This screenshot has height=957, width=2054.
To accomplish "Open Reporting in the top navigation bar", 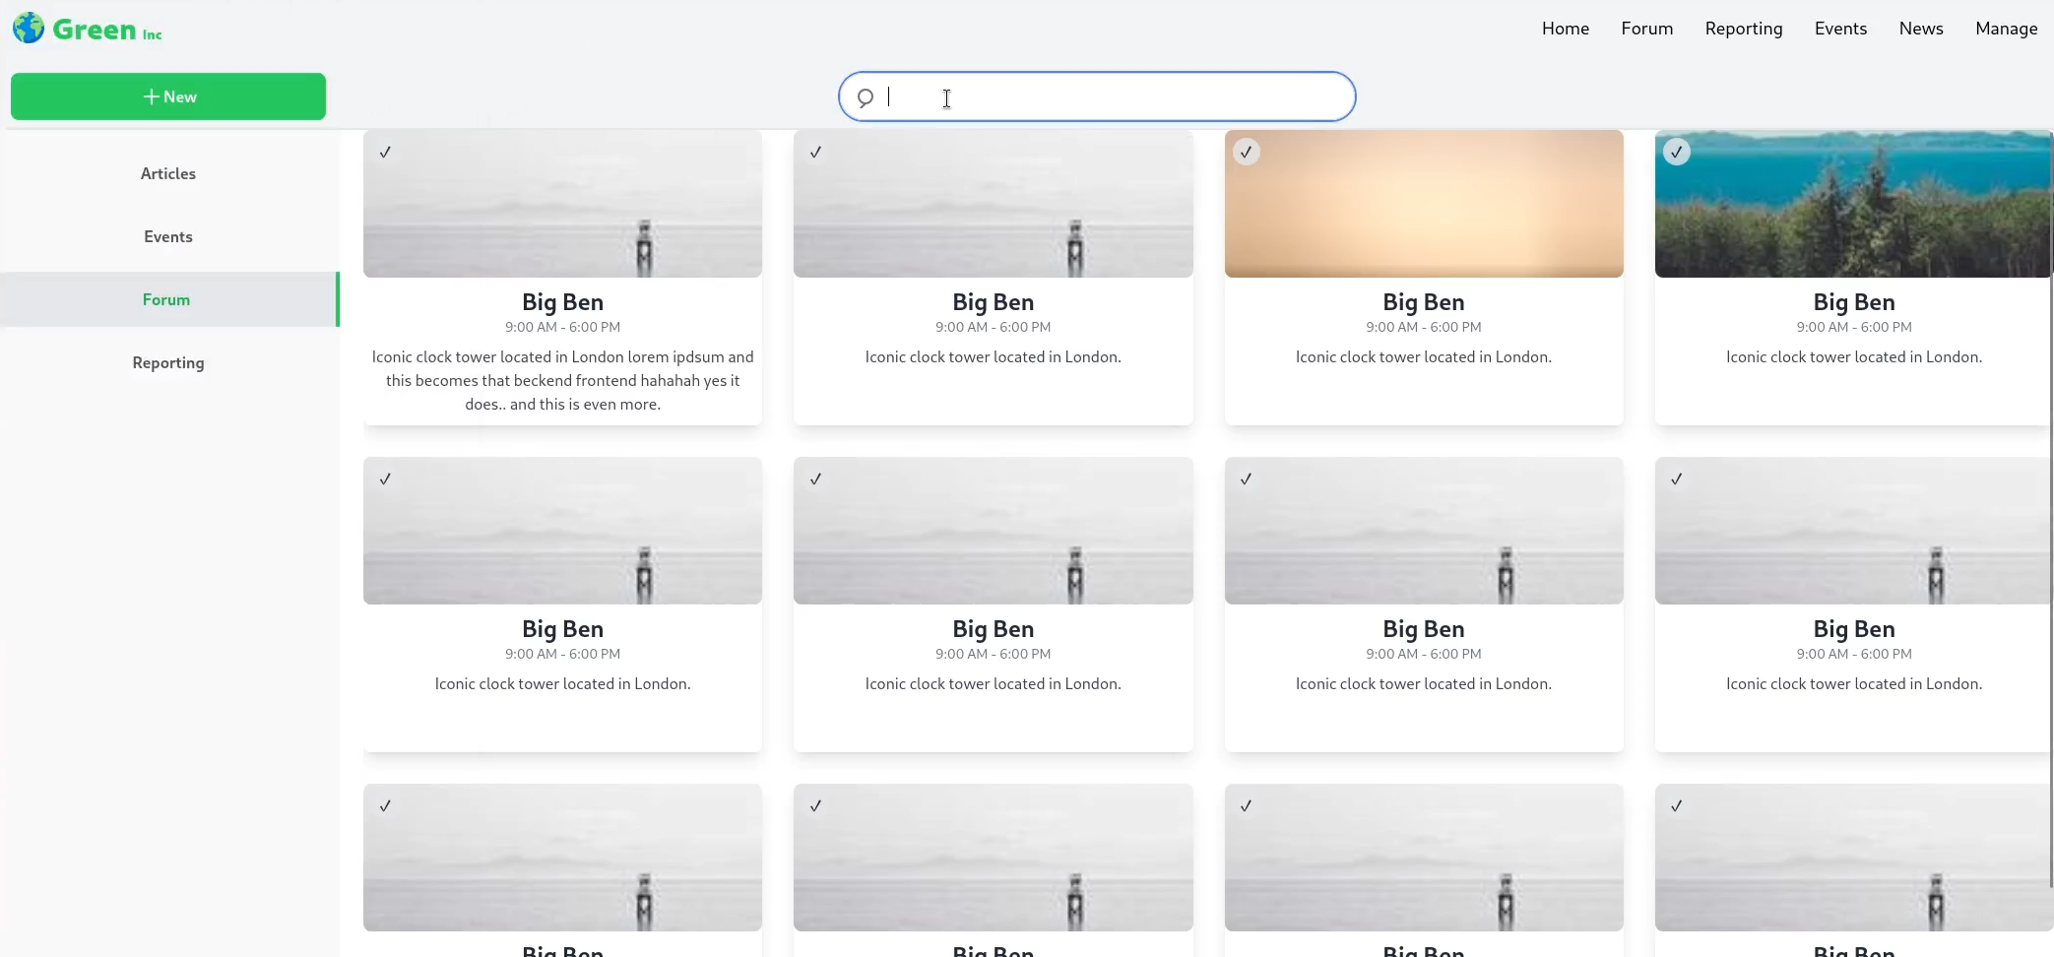I will coord(1744,29).
